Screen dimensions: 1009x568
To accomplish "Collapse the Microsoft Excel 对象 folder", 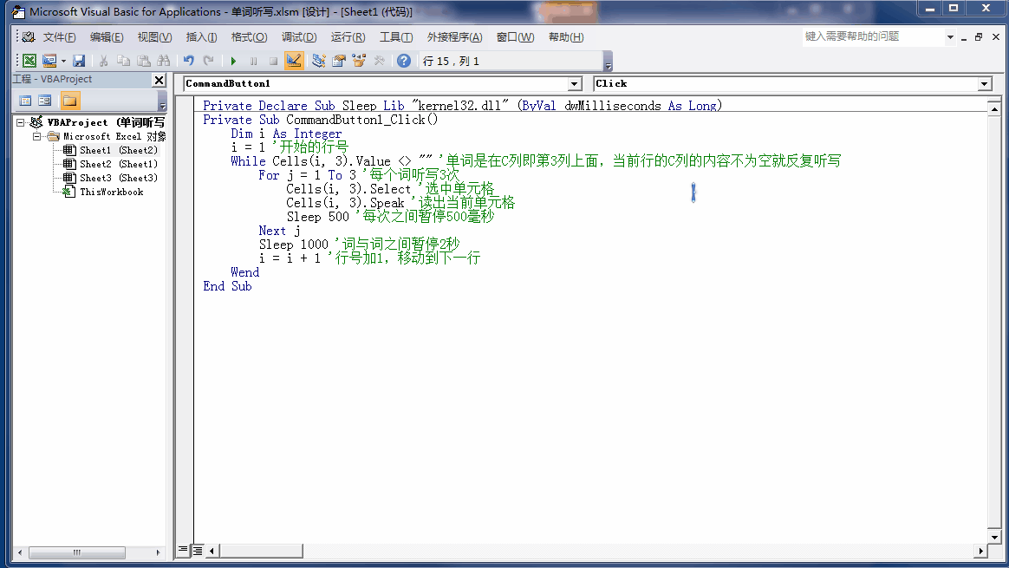I will pos(36,136).
